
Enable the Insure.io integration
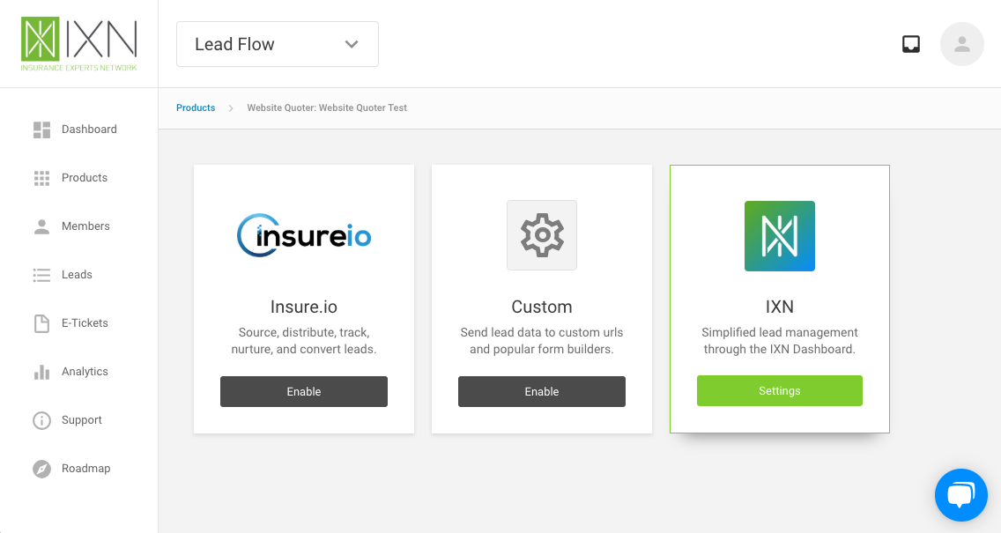[304, 391]
